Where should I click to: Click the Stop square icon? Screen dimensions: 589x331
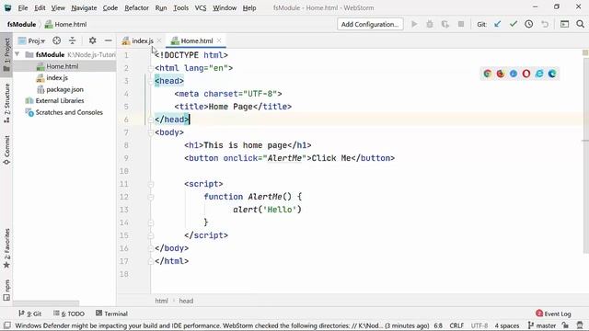pos(461,24)
